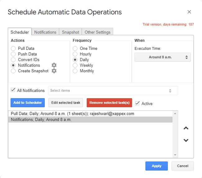Click Edit selected task button

point(66,103)
